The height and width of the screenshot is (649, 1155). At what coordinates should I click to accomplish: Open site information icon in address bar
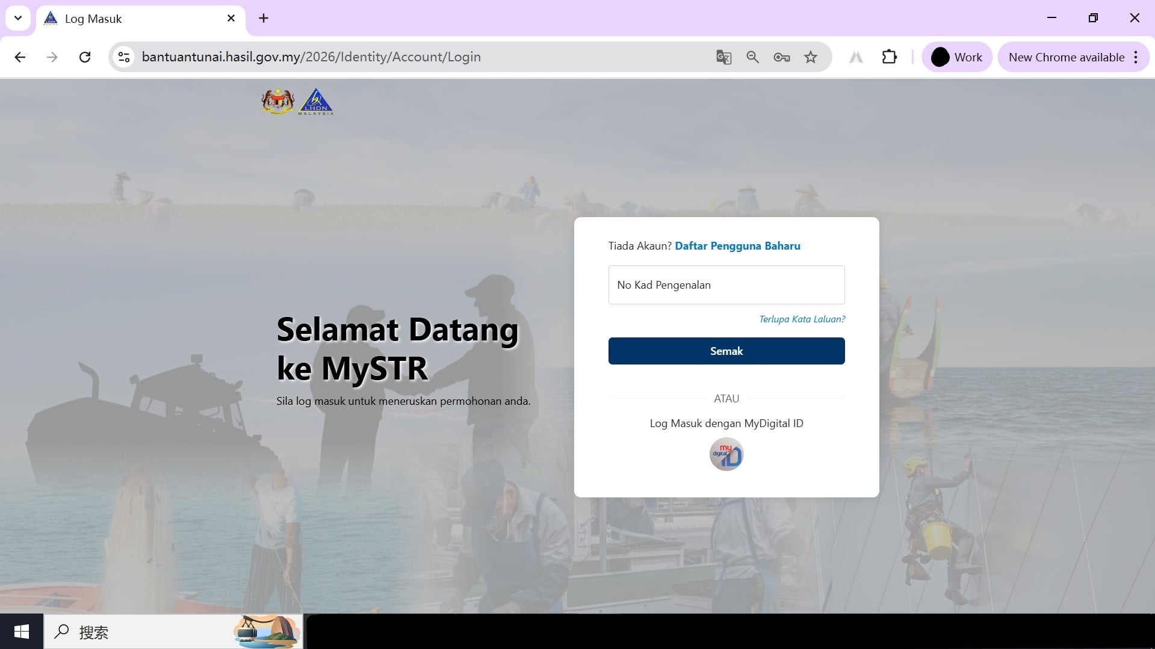[124, 57]
